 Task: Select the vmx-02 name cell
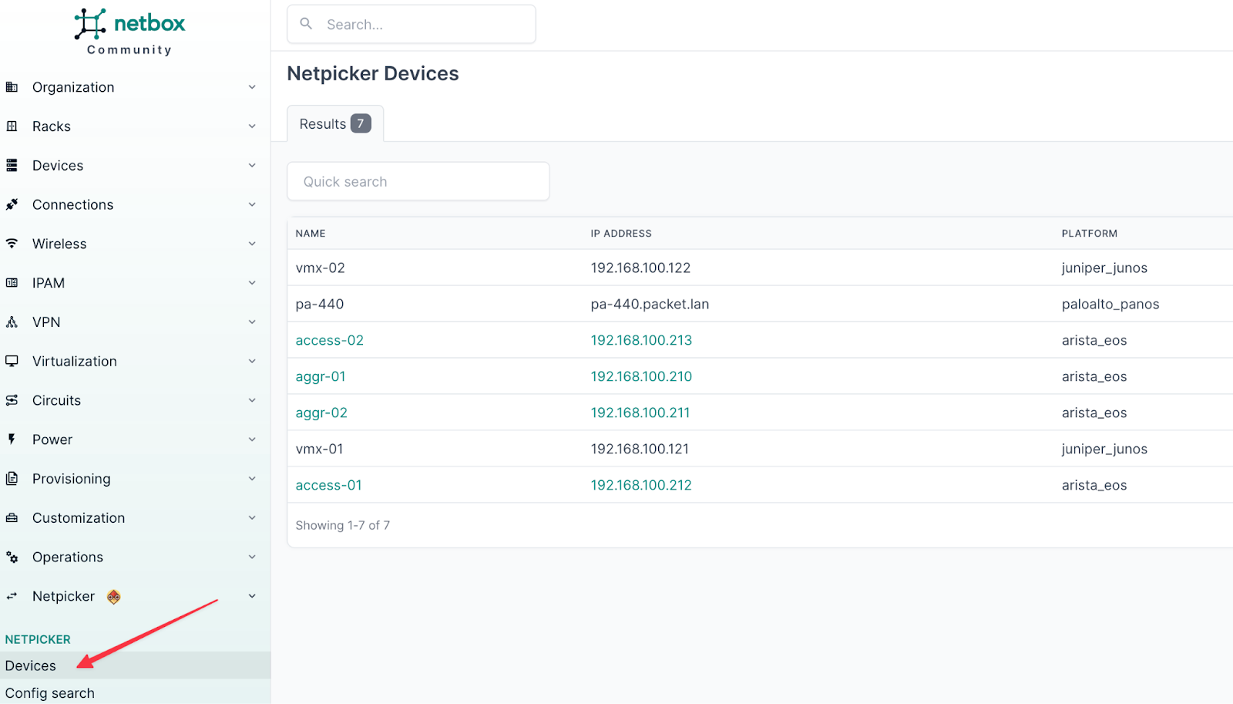point(321,268)
